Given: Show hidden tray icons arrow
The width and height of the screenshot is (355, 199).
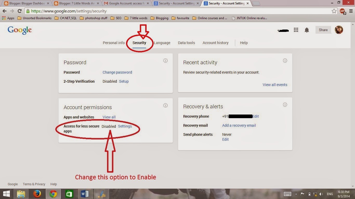Looking at the screenshot, I should coord(296,194).
